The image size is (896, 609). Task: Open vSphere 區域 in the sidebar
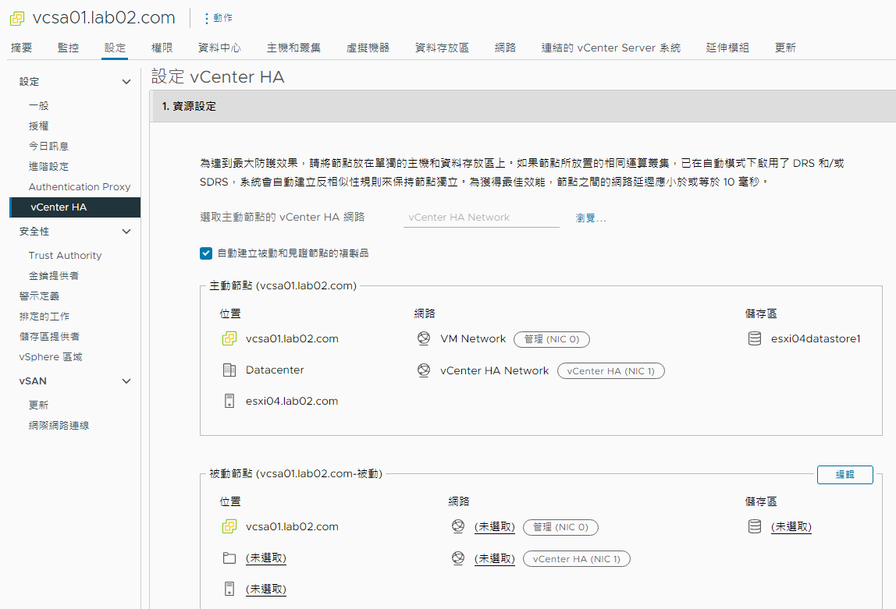[51, 356]
